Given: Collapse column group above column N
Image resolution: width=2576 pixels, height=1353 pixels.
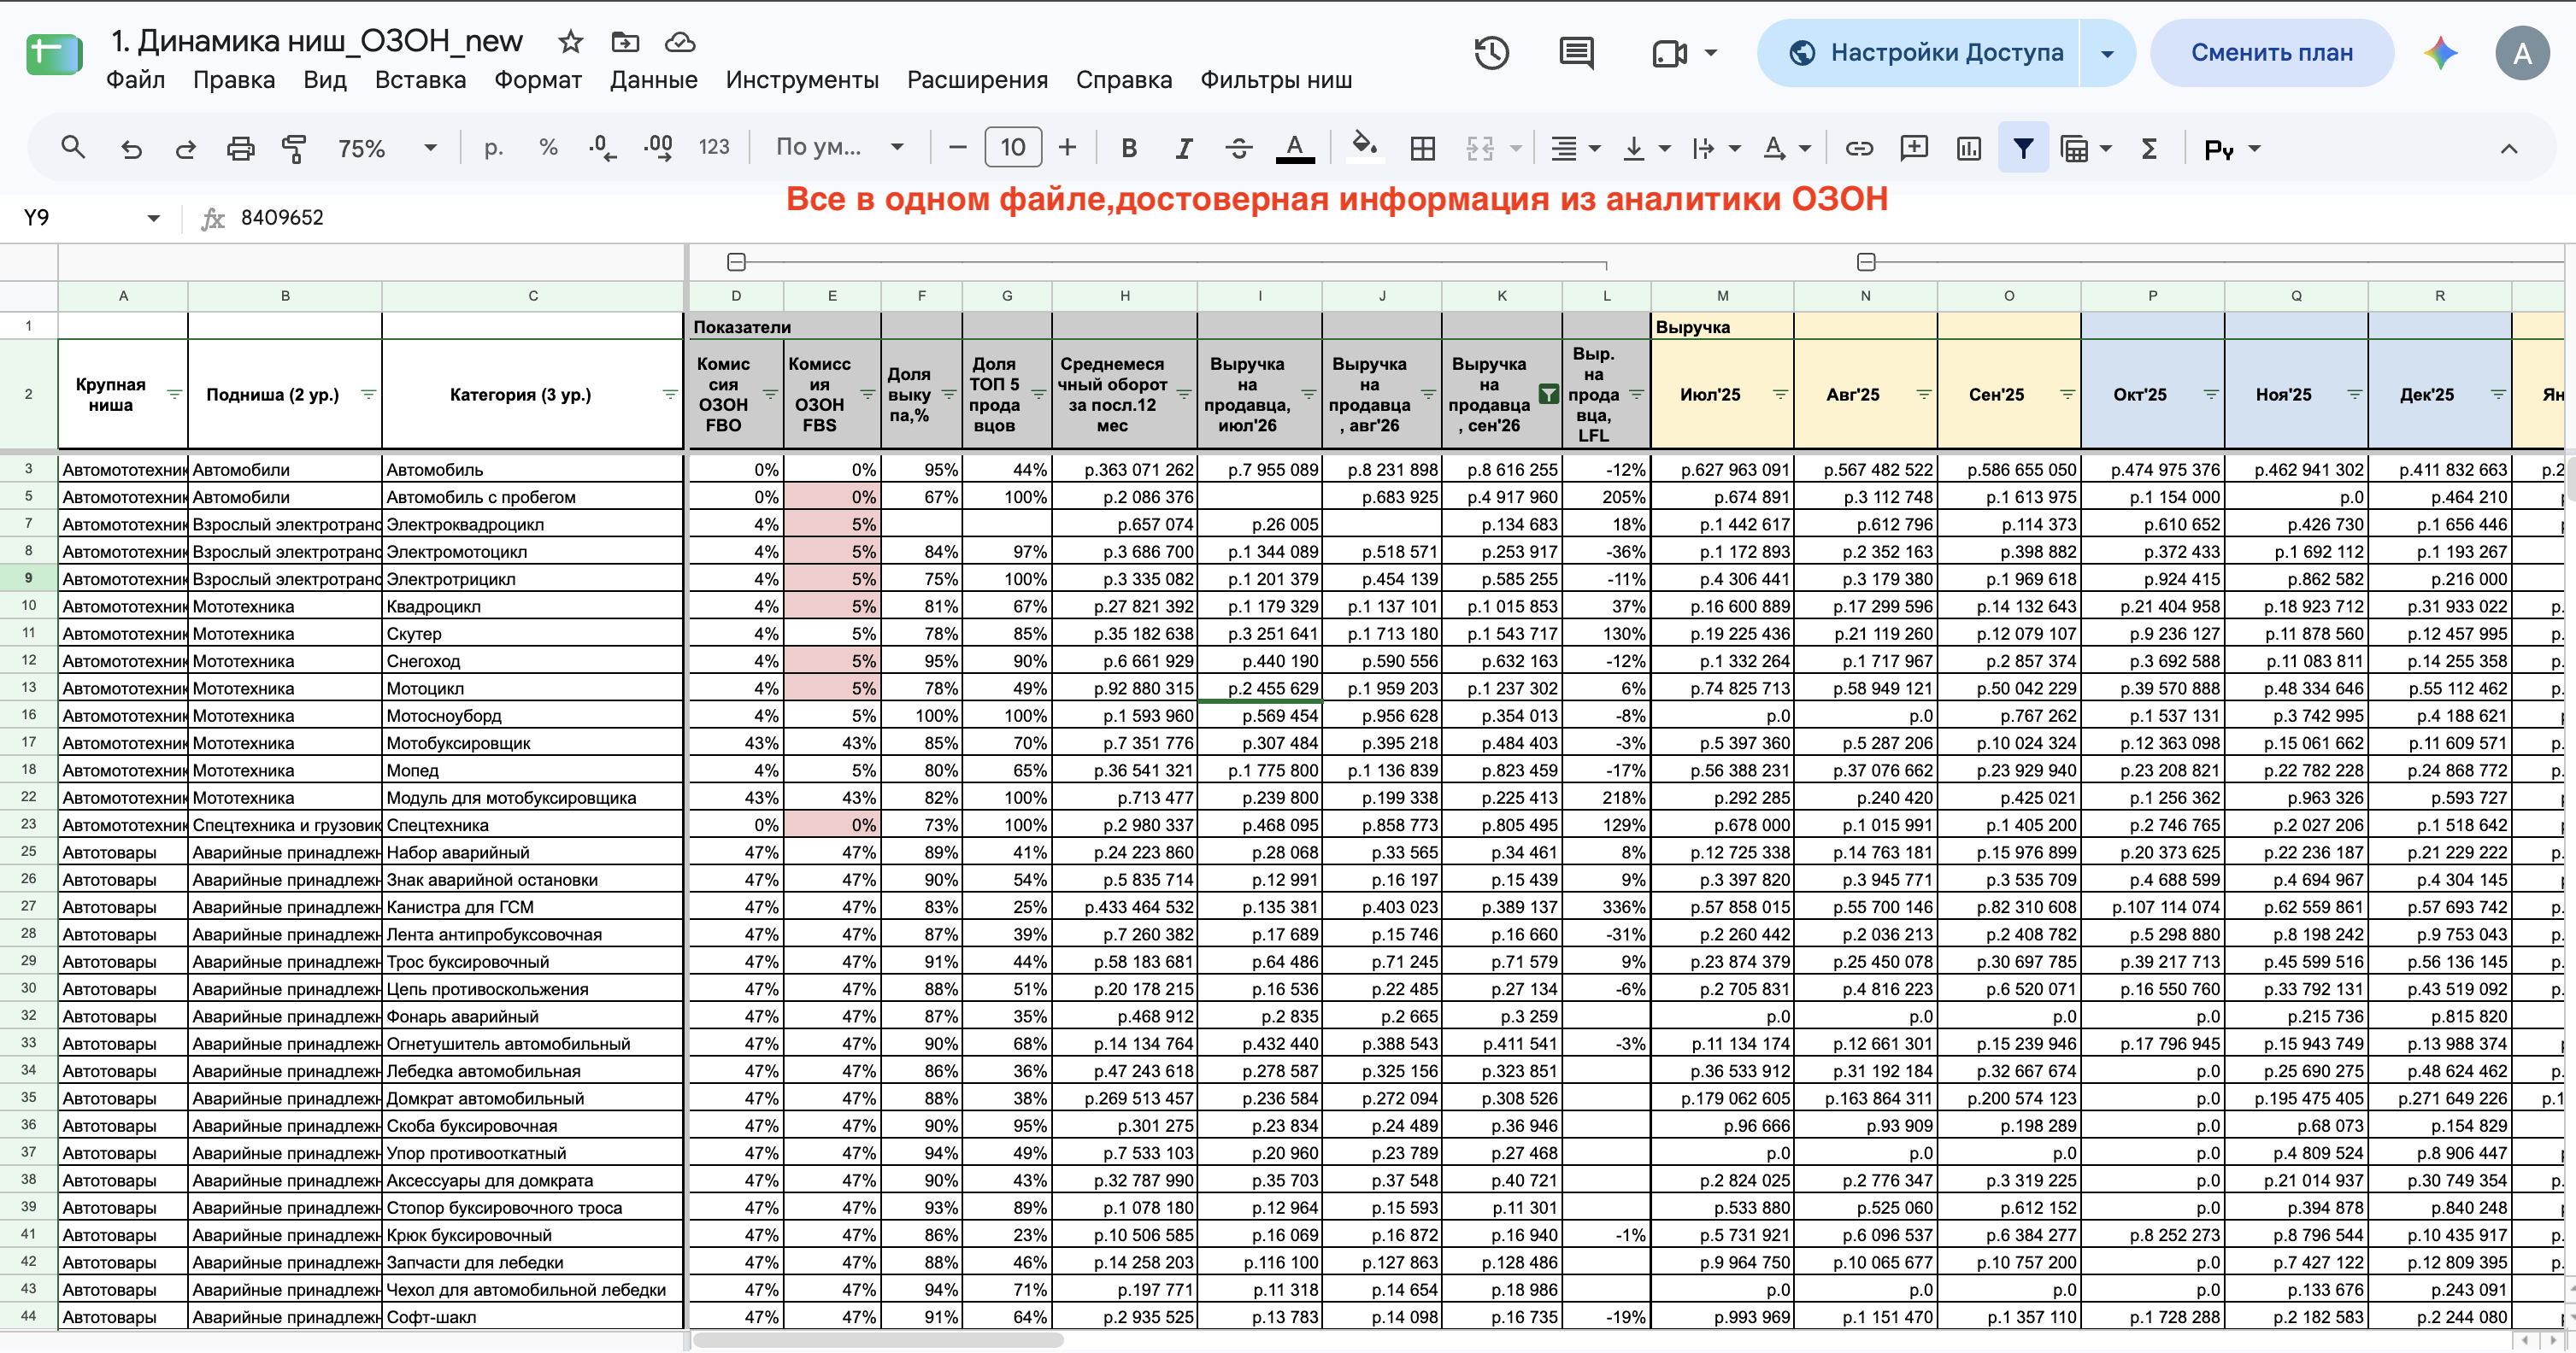Looking at the screenshot, I should 1866,262.
